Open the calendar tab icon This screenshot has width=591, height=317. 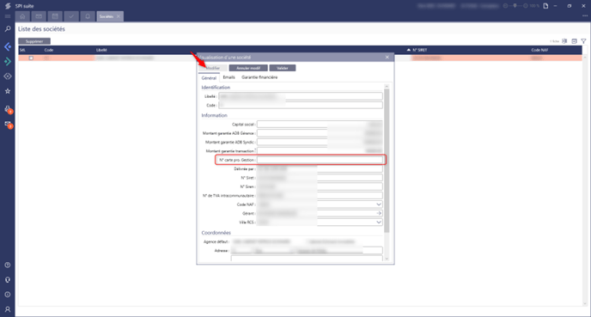click(x=55, y=16)
